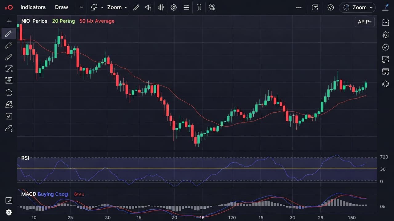Click the compass icon in right sidebar
The image size is (394, 221).
pos(385,47)
